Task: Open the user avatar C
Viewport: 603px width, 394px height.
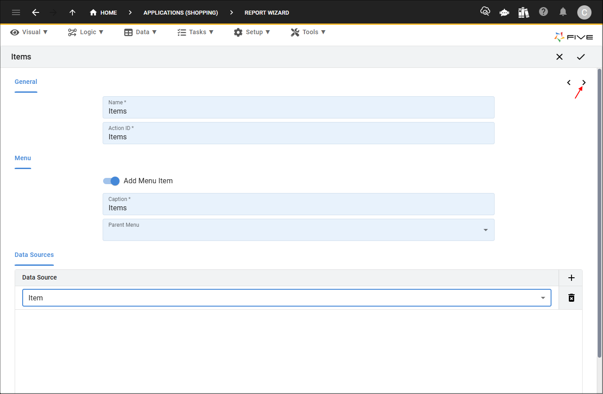Action: (x=584, y=12)
